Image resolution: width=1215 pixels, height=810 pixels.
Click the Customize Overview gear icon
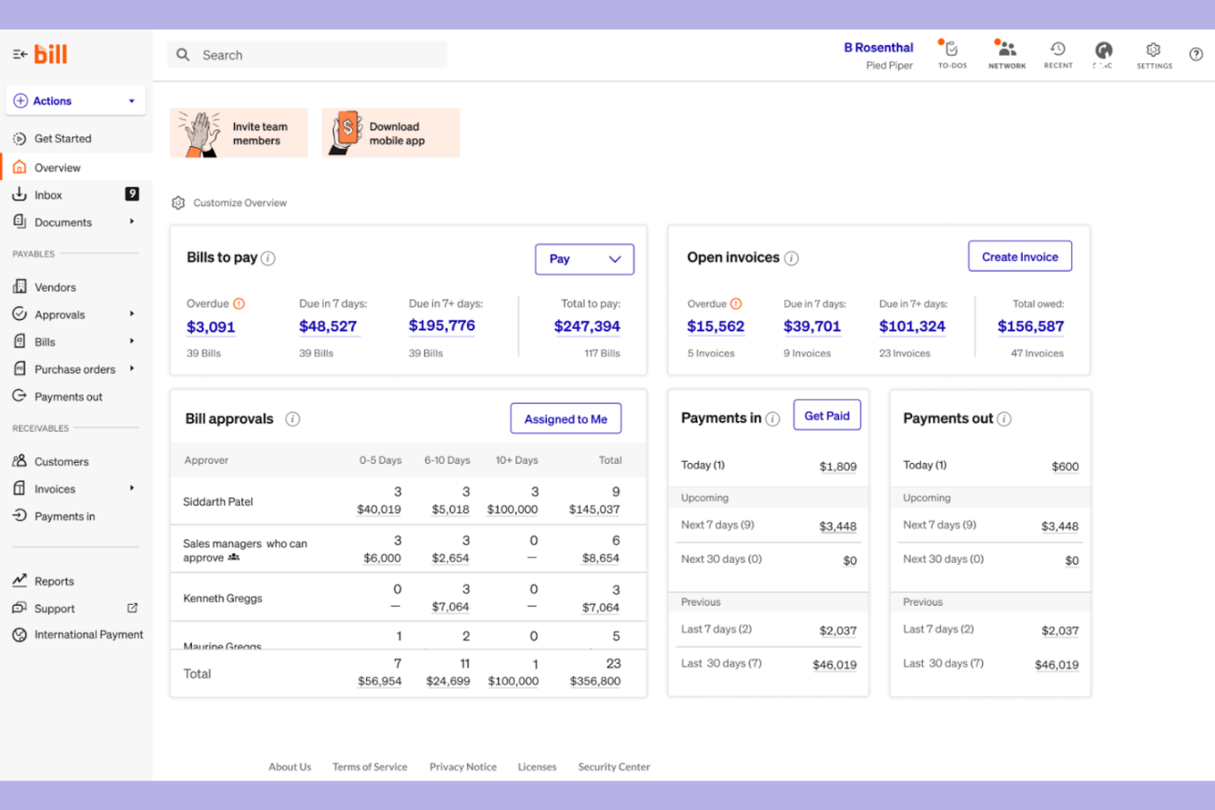point(178,202)
